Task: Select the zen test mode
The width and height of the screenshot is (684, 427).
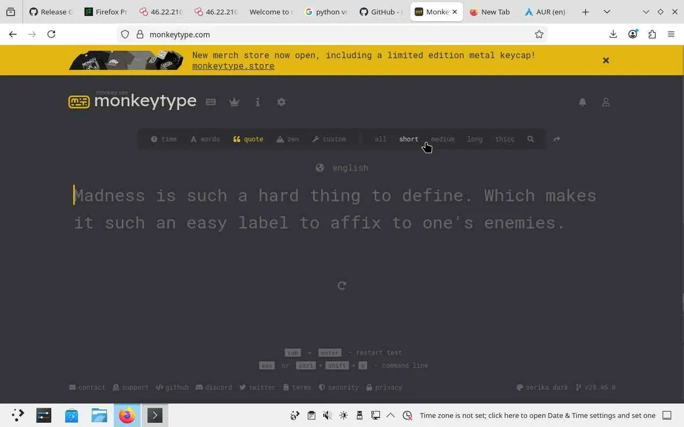Action: (x=287, y=139)
